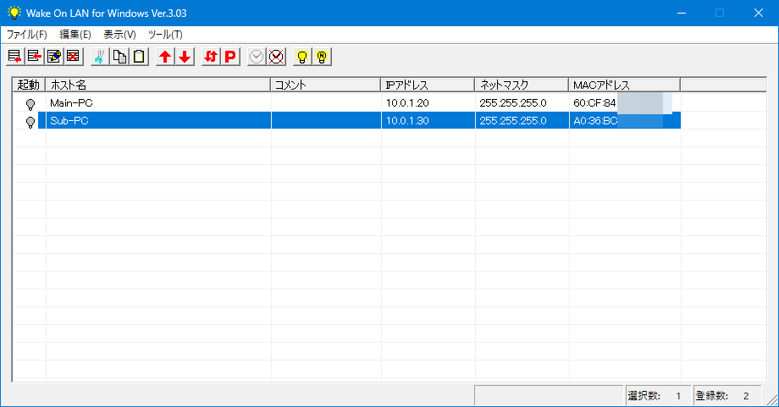
Task: Click the red swap arrows icon
Action: click(211, 57)
